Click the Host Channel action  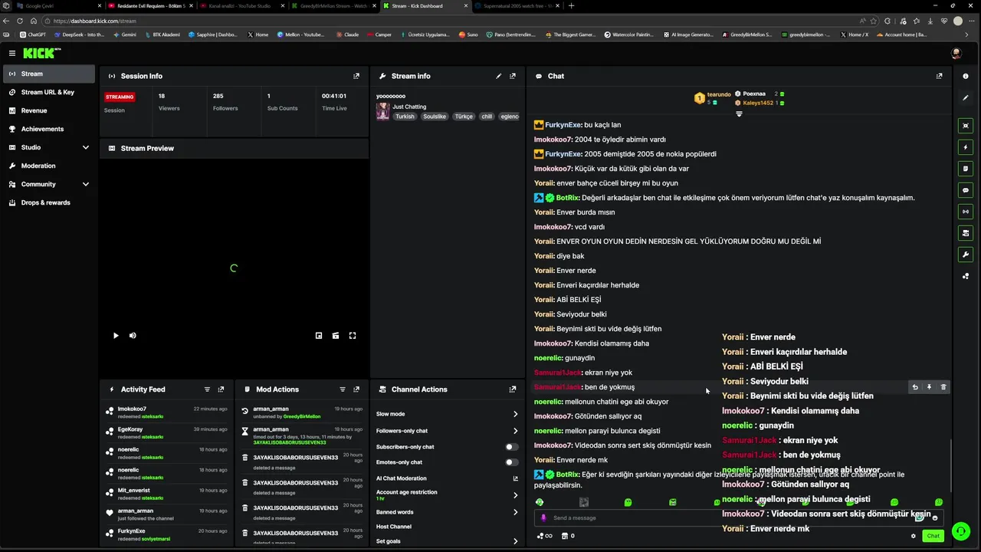(394, 527)
